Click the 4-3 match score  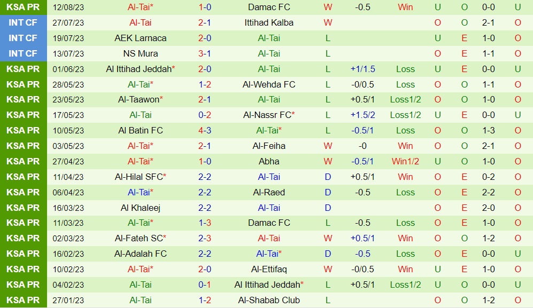click(205, 130)
